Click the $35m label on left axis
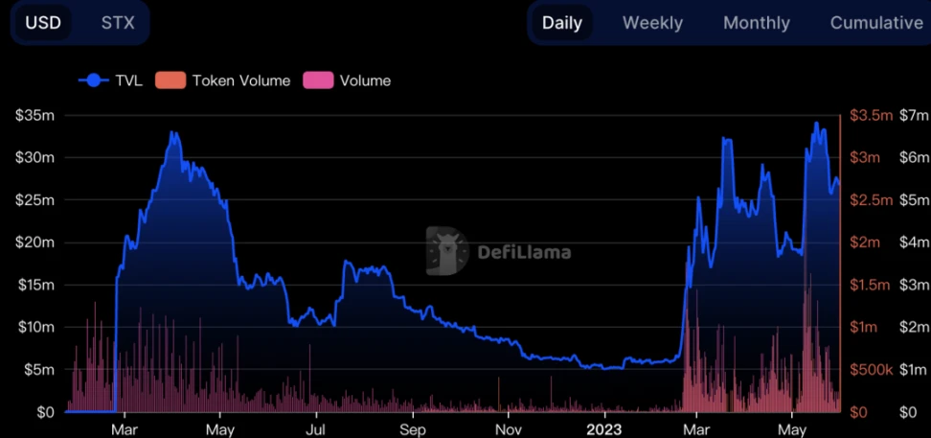Viewport: 931px width, 438px height. (x=34, y=115)
